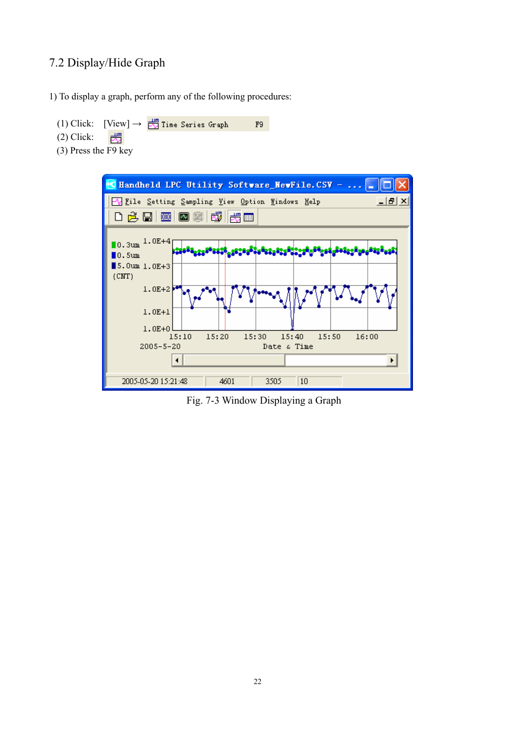The image size is (515, 730).
Task: Click the 16:00 time axis label
Action: click(x=367, y=337)
